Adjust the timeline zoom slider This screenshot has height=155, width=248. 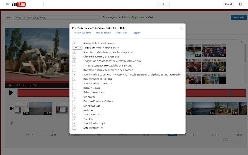pyautogui.click(x=236, y=139)
